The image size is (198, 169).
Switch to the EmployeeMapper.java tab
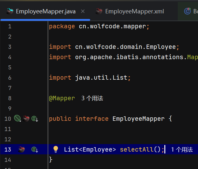point(46,11)
